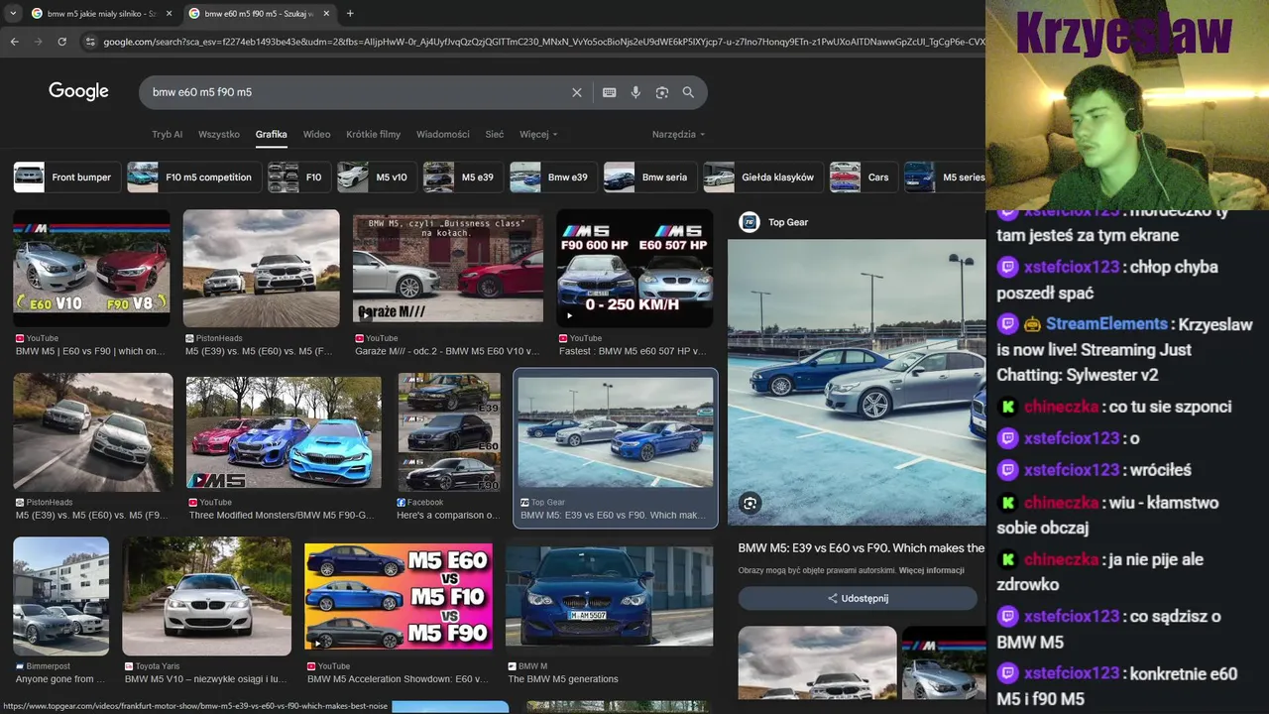The height and width of the screenshot is (714, 1269).
Task: Click the Udostępnij share button
Action: 858,598
